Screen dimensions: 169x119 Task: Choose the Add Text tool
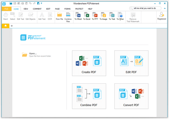[x=42, y=16]
